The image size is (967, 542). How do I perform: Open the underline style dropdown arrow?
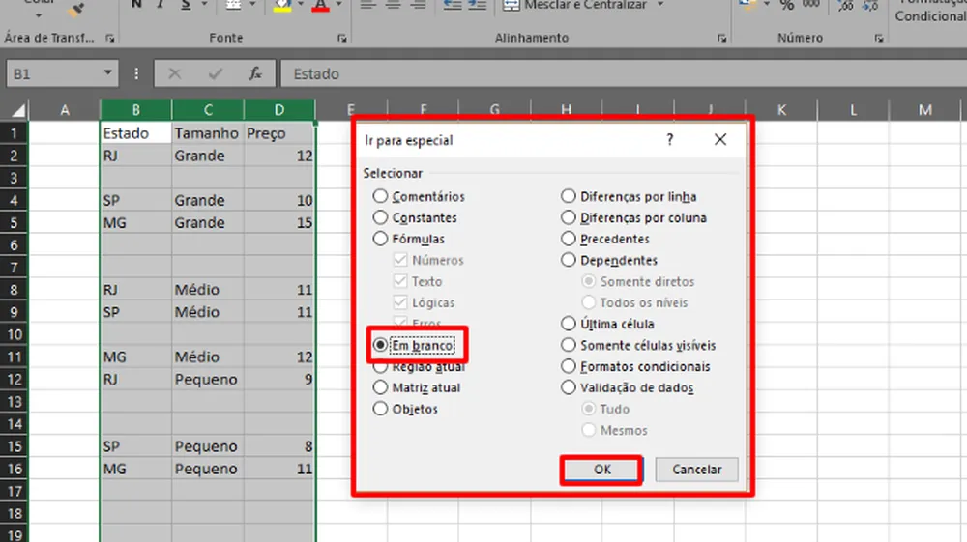point(204,5)
